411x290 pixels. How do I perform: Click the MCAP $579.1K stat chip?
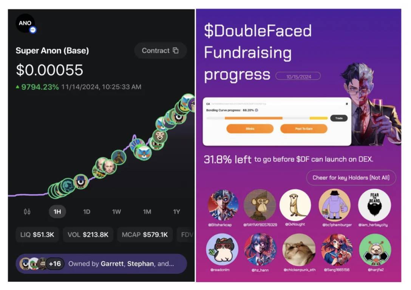point(145,234)
